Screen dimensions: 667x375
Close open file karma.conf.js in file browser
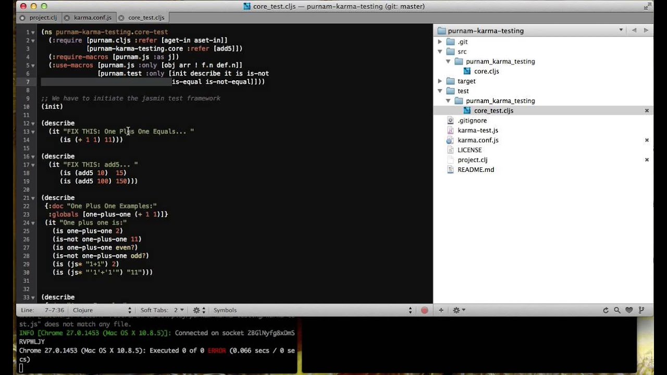[x=647, y=140]
